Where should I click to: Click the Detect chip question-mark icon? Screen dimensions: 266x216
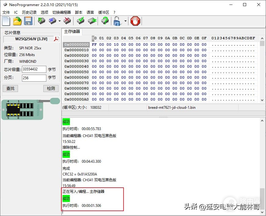tap(105, 21)
